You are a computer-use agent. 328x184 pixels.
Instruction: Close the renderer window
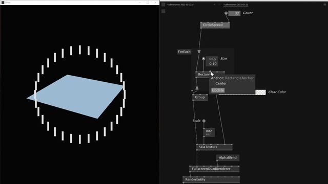(155, 2)
